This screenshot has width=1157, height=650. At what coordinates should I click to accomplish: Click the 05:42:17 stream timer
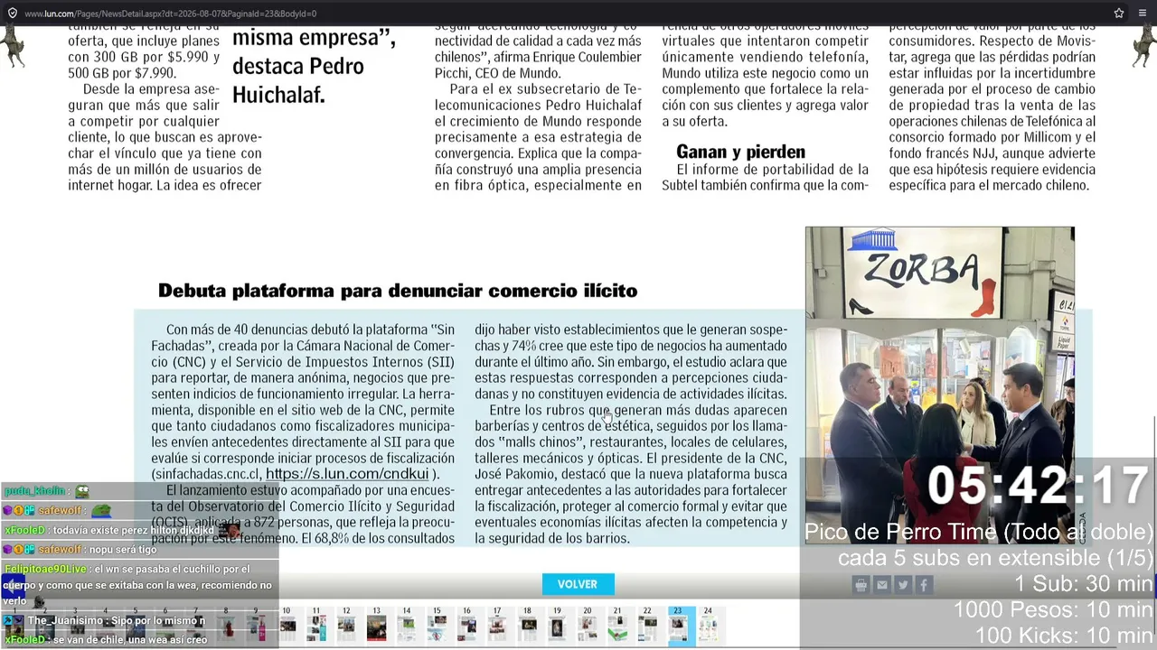(x=1038, y=486)
